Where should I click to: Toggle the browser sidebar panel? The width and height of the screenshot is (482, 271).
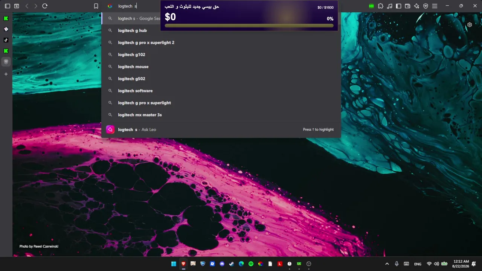(399, 6)
